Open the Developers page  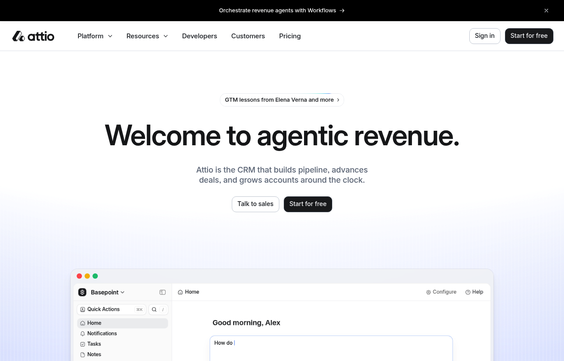[x=200, y=36]
